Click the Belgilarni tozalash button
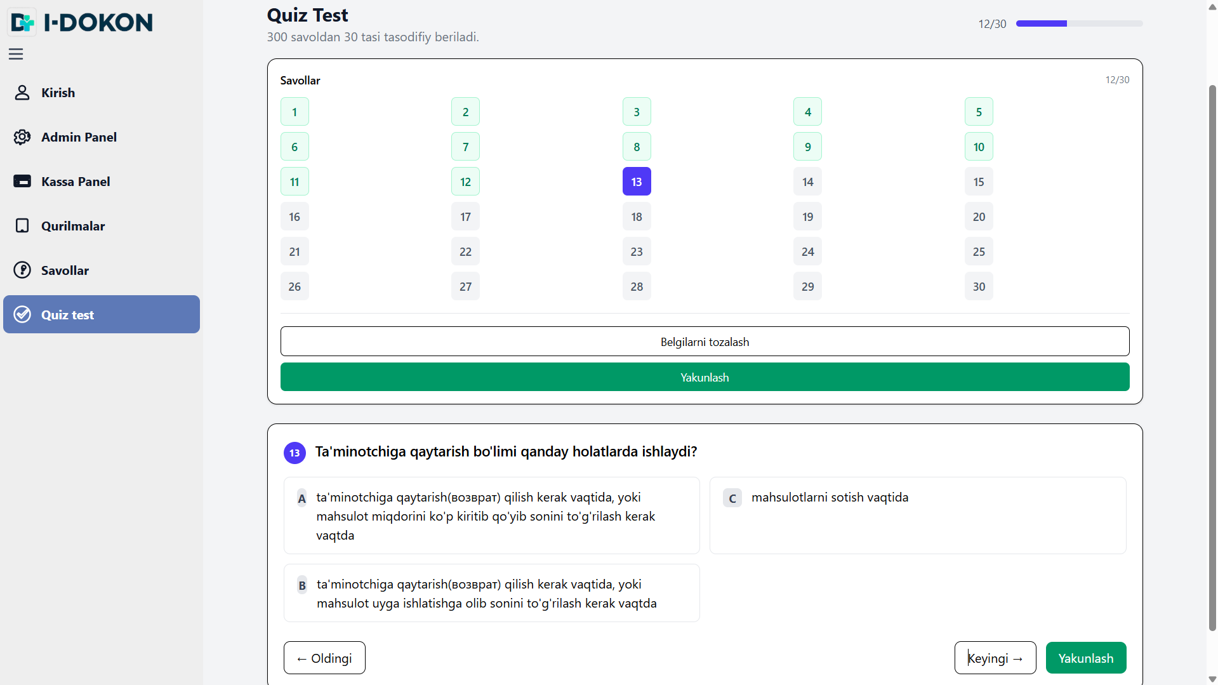The height and width of the screenshot is (685, 1218). (x=705, y=342)
